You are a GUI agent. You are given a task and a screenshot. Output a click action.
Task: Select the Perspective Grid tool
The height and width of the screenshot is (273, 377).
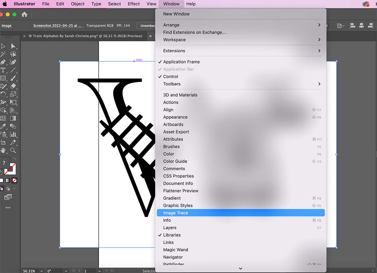(13, 110)
